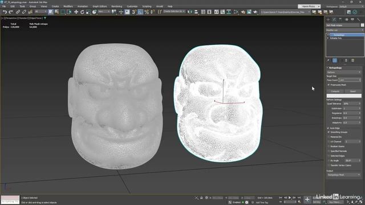This screenshot has height=205, width=365.
Task: Activate the Select and Move tool
Action: click(76, 12)
